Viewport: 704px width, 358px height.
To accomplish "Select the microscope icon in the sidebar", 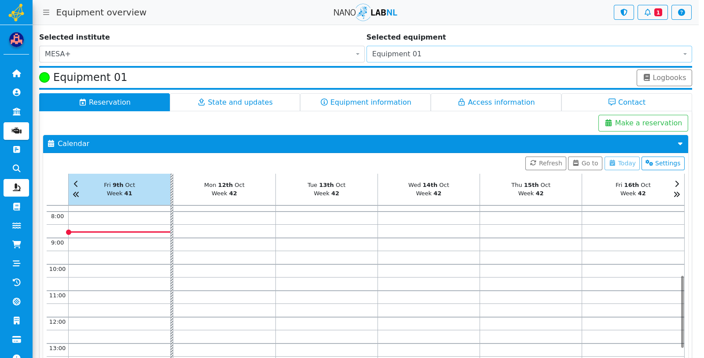I will tap(16, 188).
